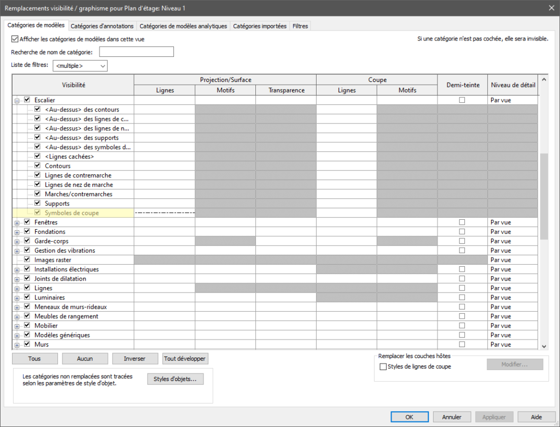
Task: Uncheck <Au-dessus> des supports checkbox
Action: coord(37,137)
